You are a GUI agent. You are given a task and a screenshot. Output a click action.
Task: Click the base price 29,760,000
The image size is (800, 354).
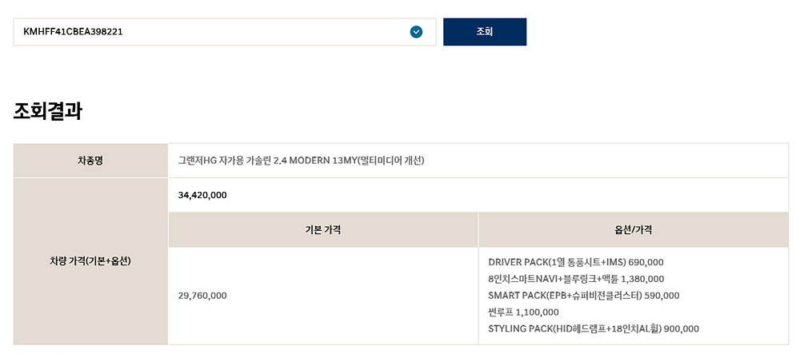click(x=202, y=296)
